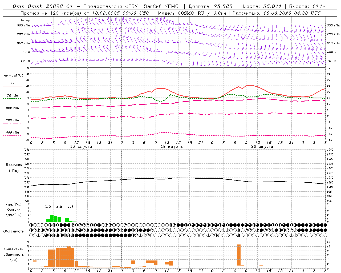341x273 pixels.
Task: Click the tallest green precipitation bar
Action: (52, 219)
